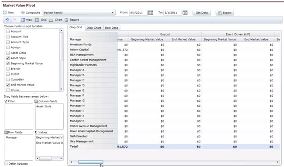The width and height of the screenshot is (284, 167).
Task: Click Values box scroll left arrow
Action: point(37,159)
